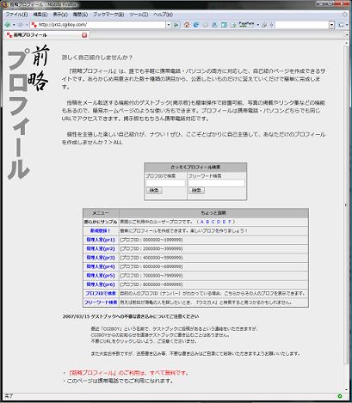This screenshot has height=403, width=352.
Task: Click the vertical page scrollbar
Action: 346,205
